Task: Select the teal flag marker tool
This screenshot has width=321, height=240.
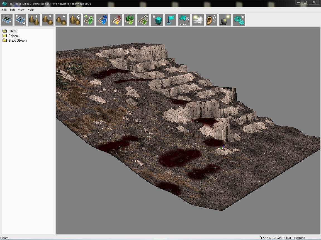Action: (171, 20)
